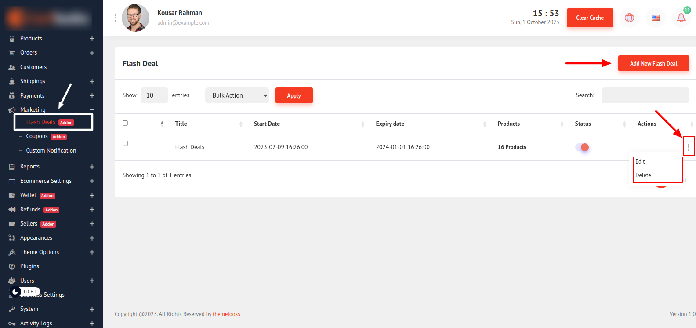Collapse the Marketing sidebar section
The image size is (696, 328).
(x=92, y=110)
